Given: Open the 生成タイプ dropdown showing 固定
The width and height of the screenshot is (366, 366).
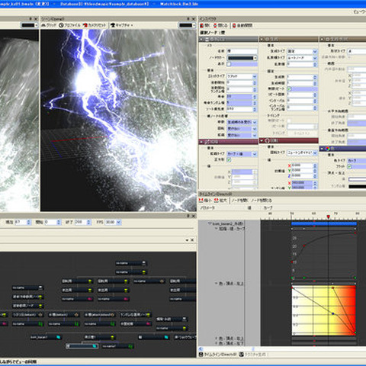Looking at the screenshot, I should tap(315, 51).
